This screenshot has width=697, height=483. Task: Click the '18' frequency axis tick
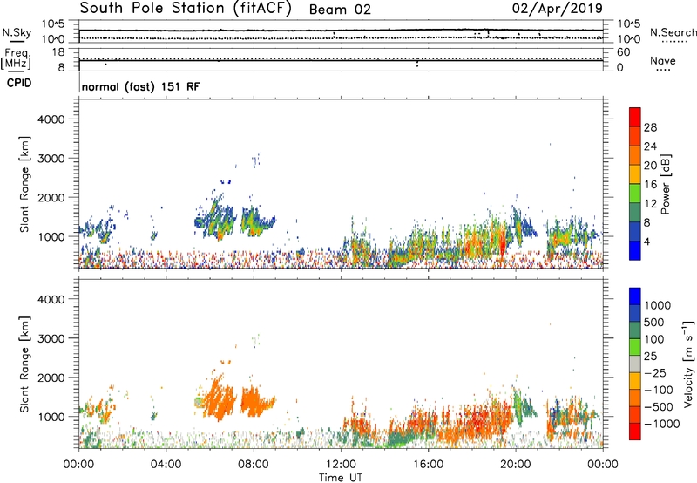[x=58, y=52]
